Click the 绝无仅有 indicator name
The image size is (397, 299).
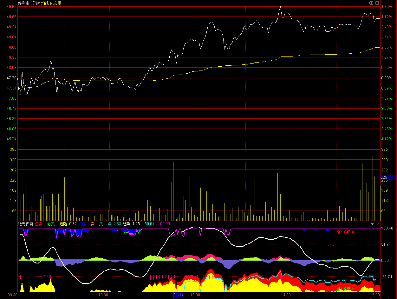click(x=25, y=224)
